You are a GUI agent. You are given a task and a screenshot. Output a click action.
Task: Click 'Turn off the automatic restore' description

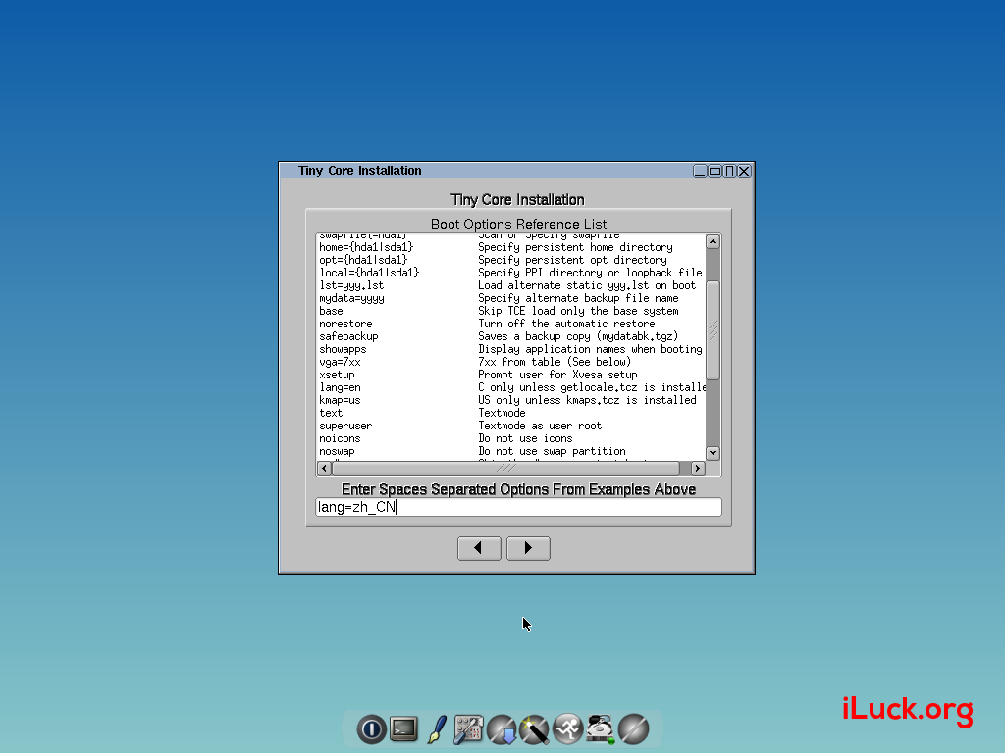click(x=566, y=324)
